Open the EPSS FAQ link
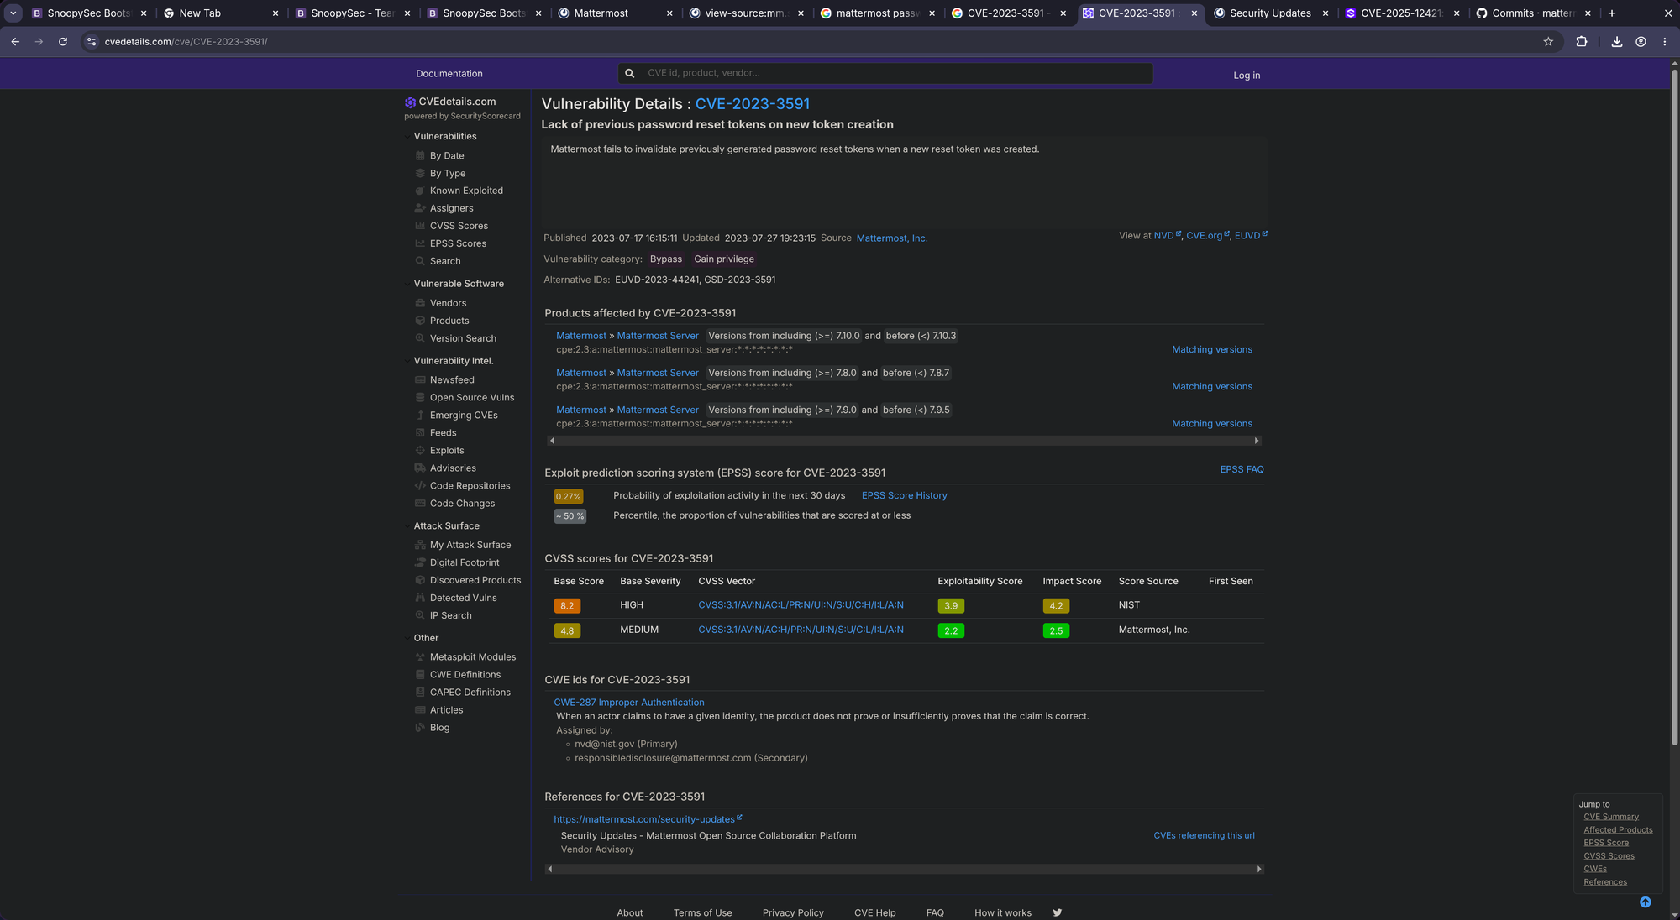Image resolution: width=1680 pixels, height=920 pixels. [1242, 470]
